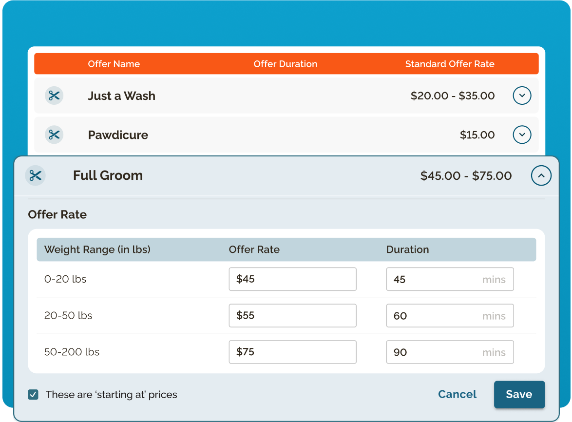The height and width of the screenshot is (422, 572).
Task: Save the Full Groom offer rates
Action: tap(519, 394)
